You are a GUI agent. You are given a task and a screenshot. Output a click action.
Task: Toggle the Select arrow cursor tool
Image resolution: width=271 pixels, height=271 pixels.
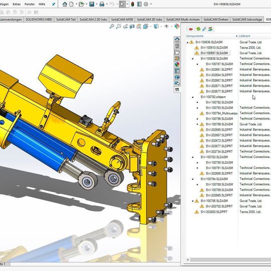122,4
